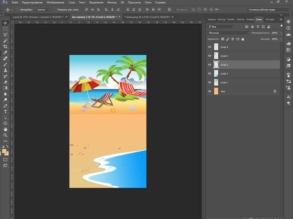Click the Непрозрачность opacity value field

click(275, 33)
